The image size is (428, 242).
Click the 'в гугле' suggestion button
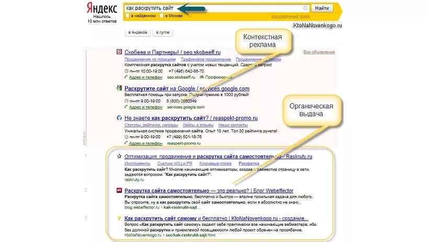point(163,32)
